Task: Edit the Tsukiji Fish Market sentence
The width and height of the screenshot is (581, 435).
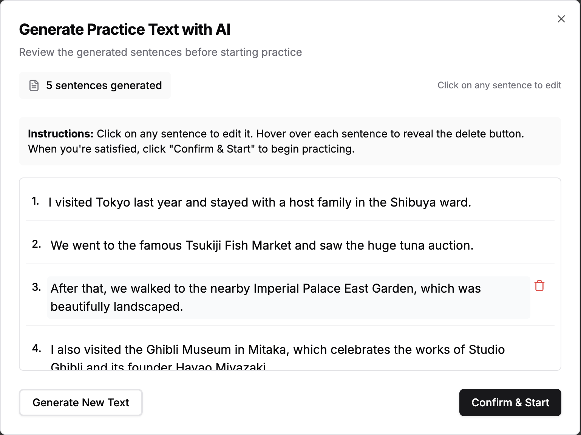Action: pos(262,245)
